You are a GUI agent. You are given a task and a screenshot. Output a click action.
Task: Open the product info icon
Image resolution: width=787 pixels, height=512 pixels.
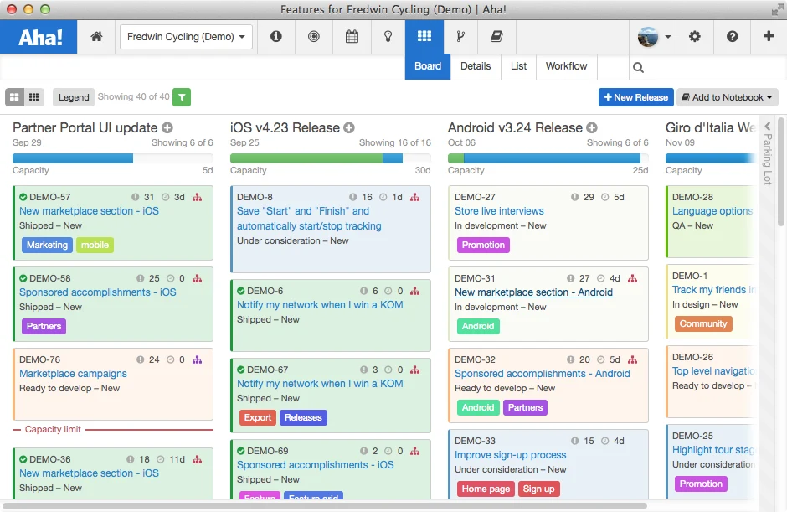pos(276,36)
